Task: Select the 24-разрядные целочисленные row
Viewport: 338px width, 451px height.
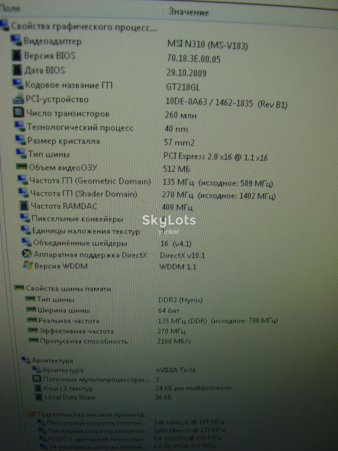Action: tap(128, 446)
